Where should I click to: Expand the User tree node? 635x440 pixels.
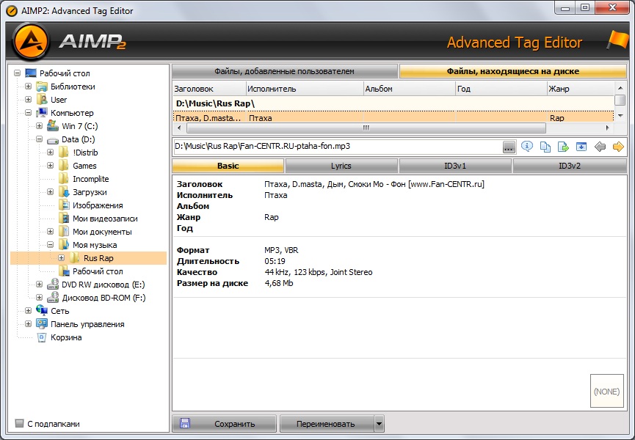coord(28,100)
